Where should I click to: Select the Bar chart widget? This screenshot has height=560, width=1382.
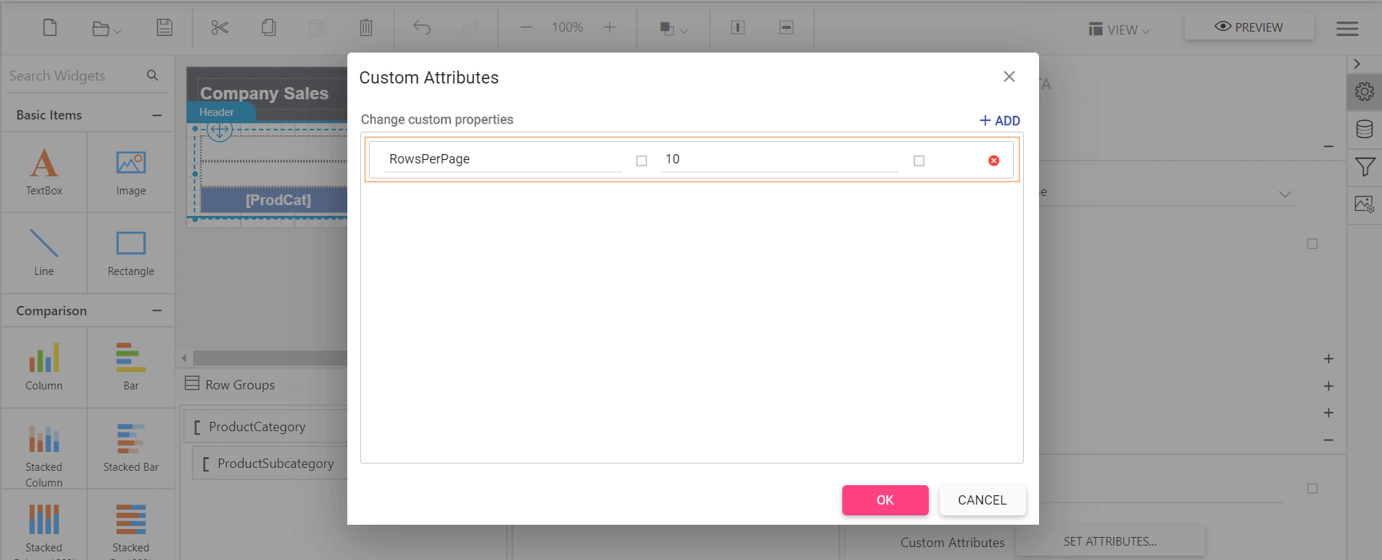(x=131, y=367)
